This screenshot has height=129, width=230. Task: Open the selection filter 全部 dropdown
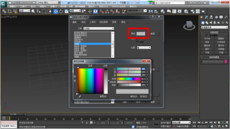click(25, 11)
